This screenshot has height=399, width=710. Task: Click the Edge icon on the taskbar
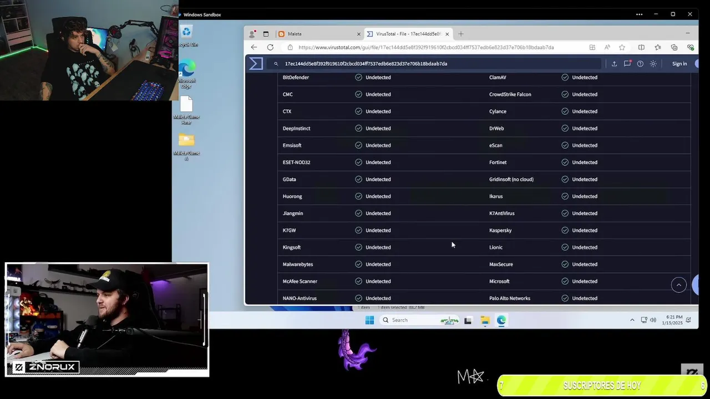(501, 320)
